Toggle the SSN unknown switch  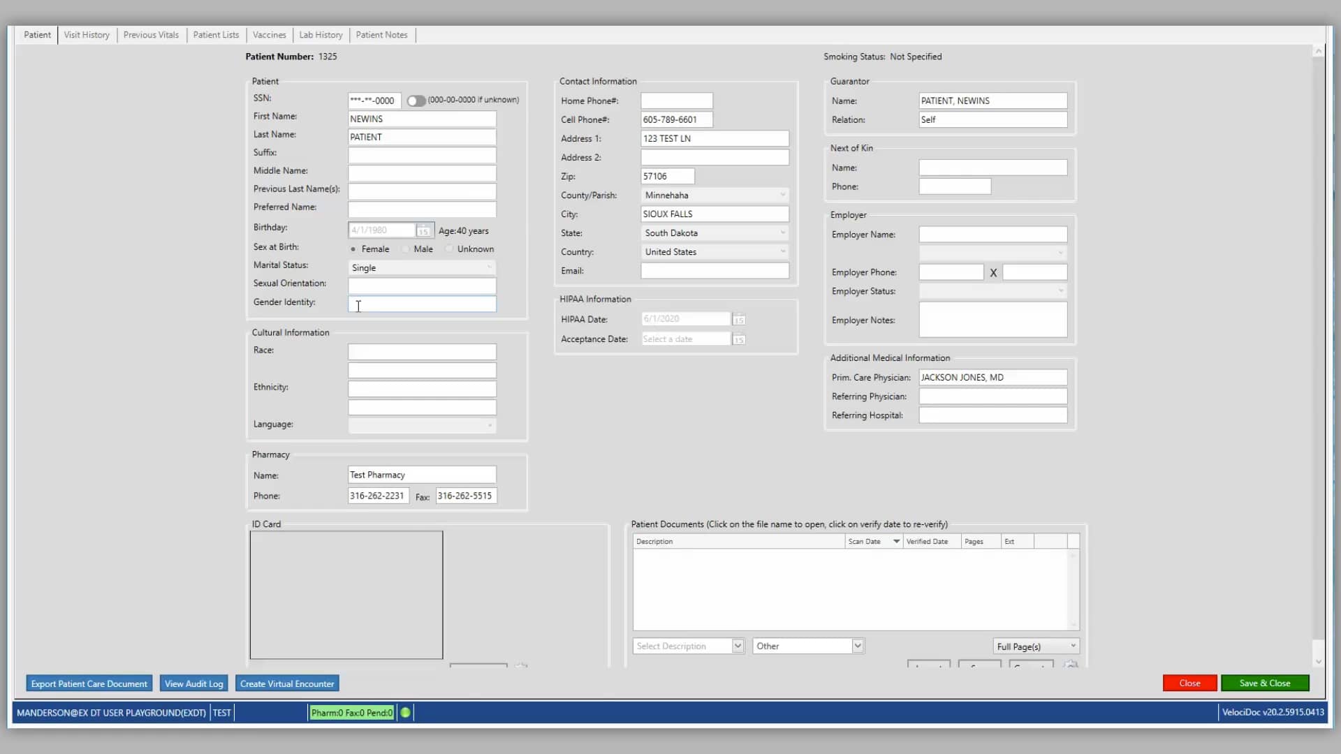416,101
